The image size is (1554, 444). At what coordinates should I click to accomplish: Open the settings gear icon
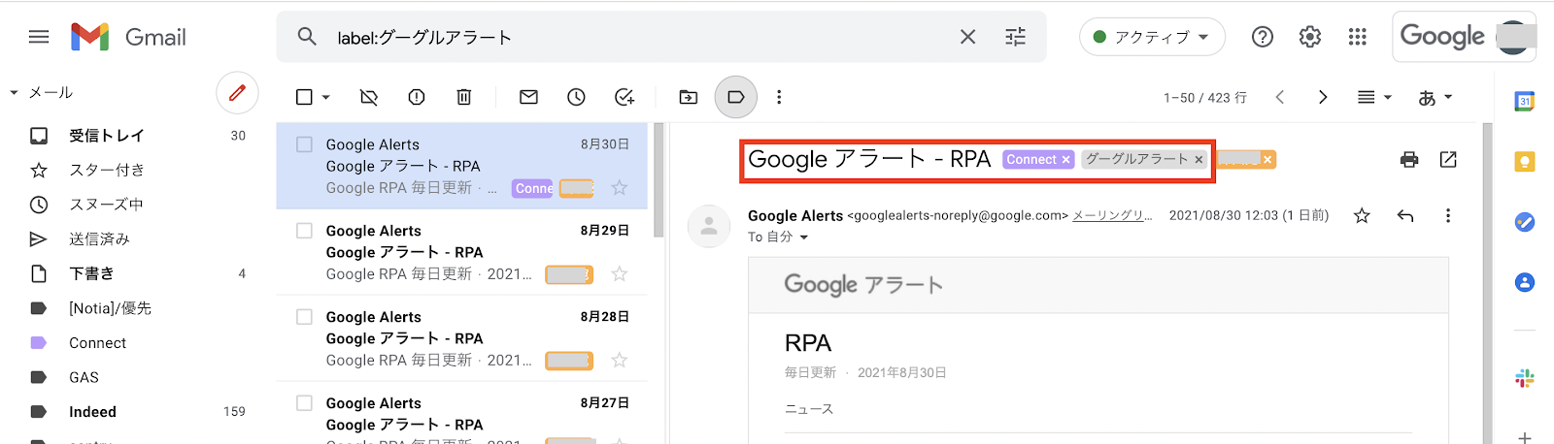click(1310, 37)
